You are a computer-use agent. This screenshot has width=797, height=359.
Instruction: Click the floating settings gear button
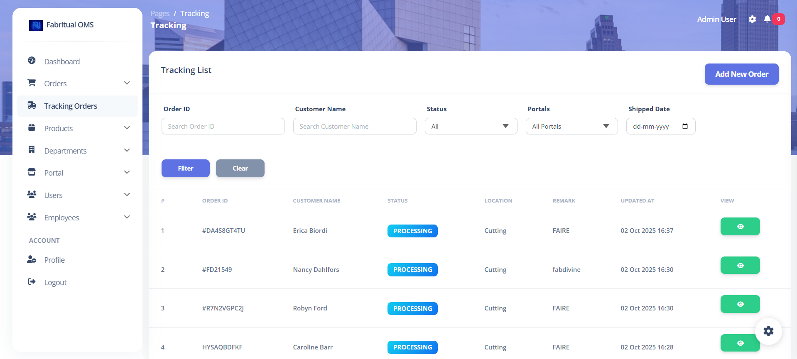point(768,331)
